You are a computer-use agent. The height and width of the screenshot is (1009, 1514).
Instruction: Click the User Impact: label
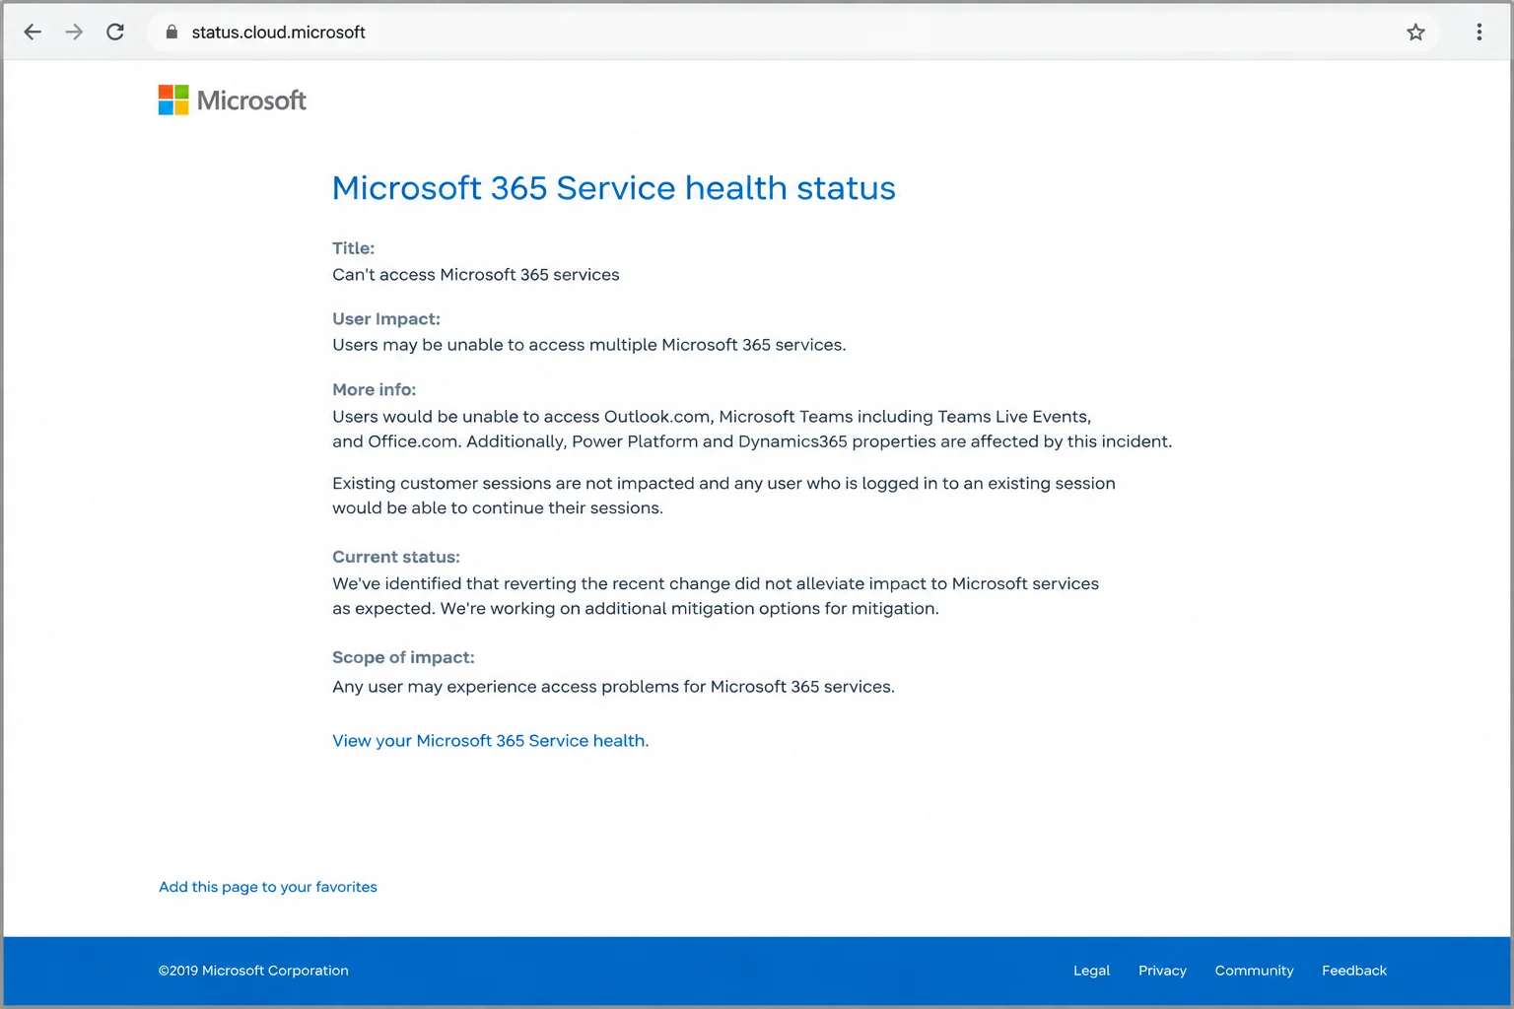pyautogui.click(x=386, y=319)
